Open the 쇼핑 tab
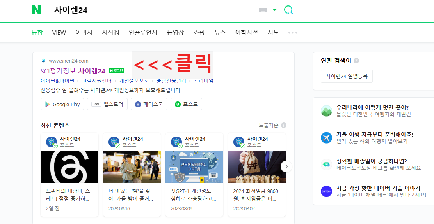434x224 pixels. point(199,32)
